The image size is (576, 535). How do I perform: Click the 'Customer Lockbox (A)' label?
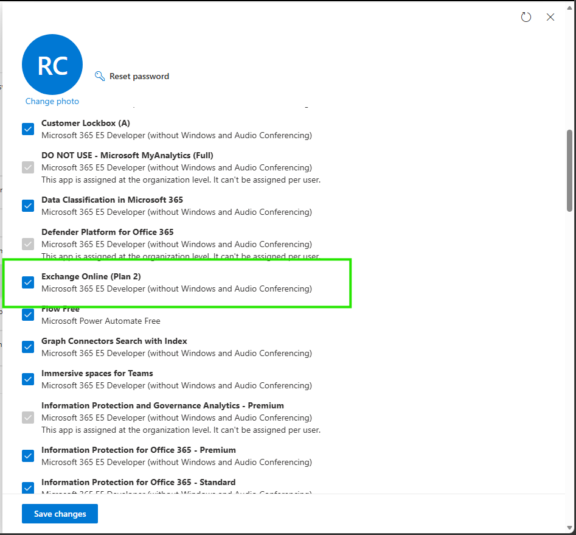click(86, 123)
